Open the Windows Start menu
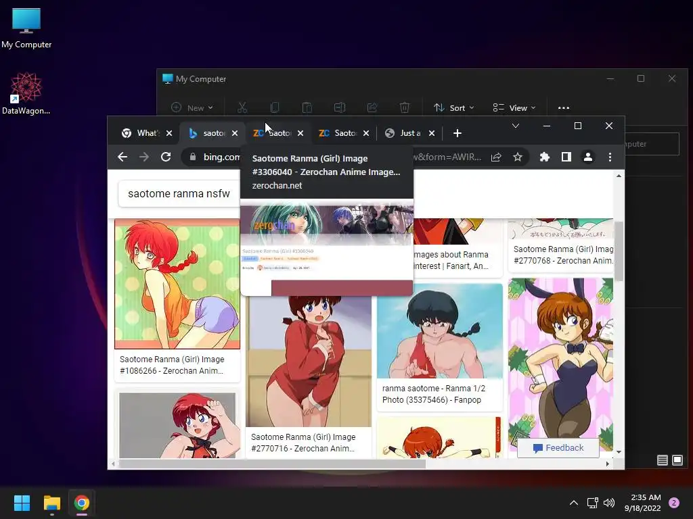Image resolution: width=693 pixels, height=519 pixels. [22, 503]
